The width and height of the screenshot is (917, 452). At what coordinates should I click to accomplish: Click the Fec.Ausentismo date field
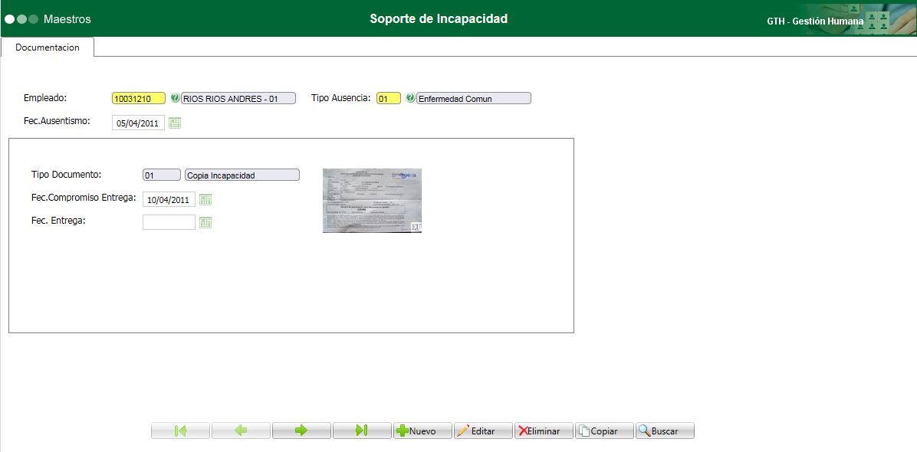(x=138, y=123)
